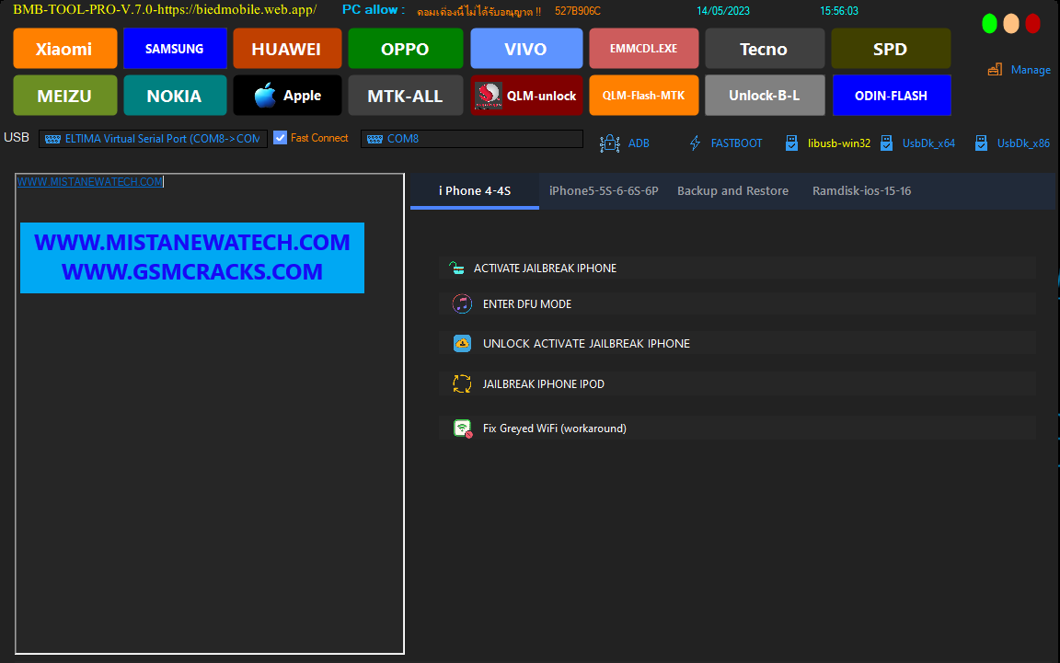1060x663 pixels.
Task: Launch EMMCDL.EXE
Action: (x=643, y=49)
